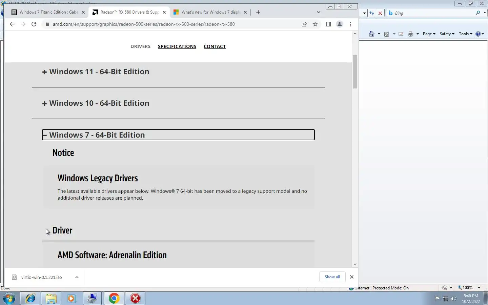Click the volume speaker tray icon

(x=454, y=299)
